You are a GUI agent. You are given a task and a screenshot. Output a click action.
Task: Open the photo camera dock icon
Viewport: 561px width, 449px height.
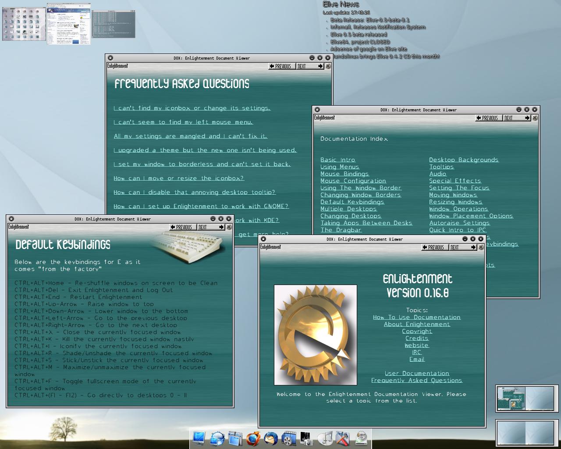tap(307, 438)
